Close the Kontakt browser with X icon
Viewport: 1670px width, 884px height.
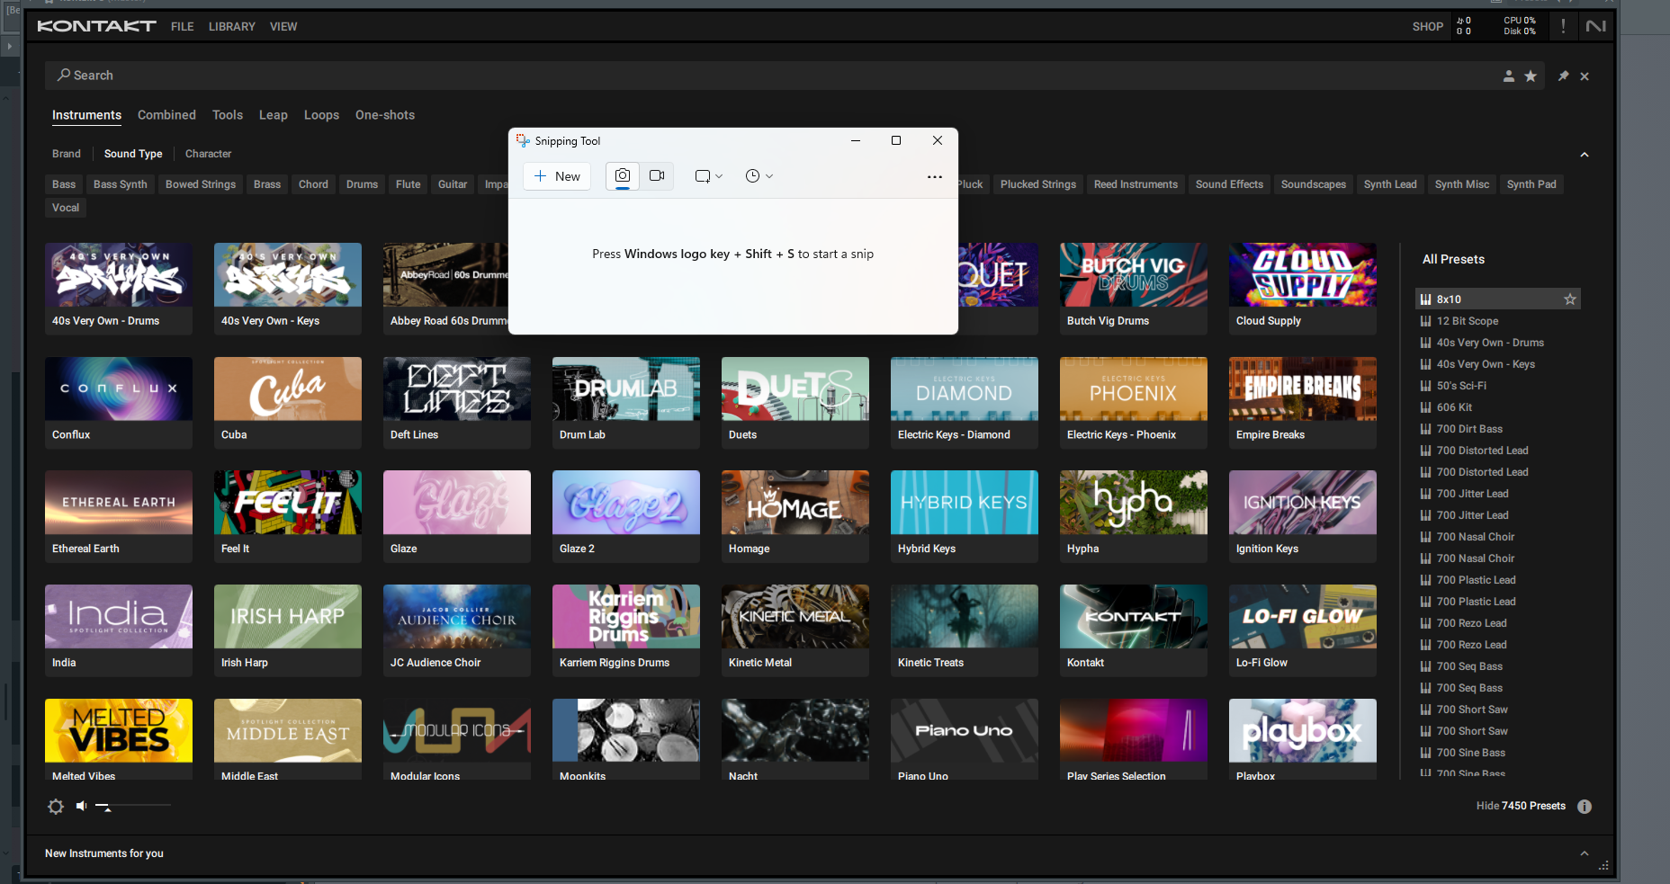(1585, 76)
